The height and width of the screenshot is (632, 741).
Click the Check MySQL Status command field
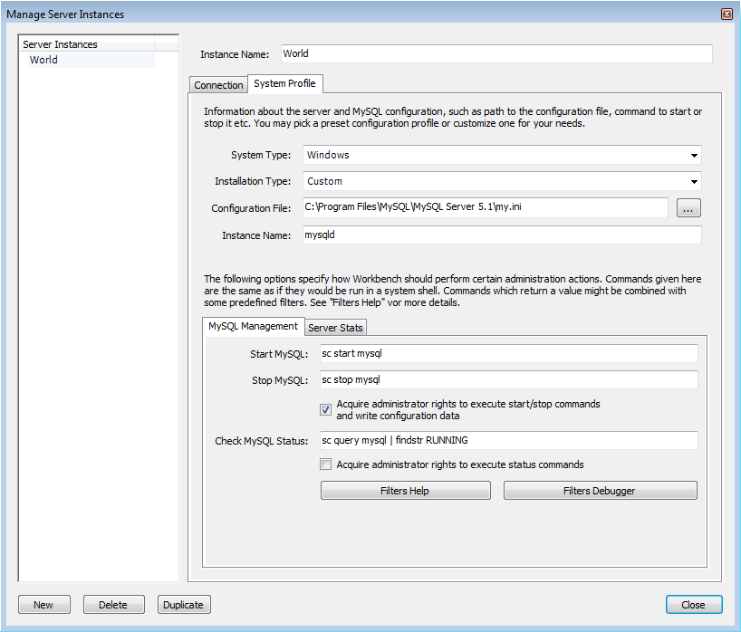pos(507,440)
